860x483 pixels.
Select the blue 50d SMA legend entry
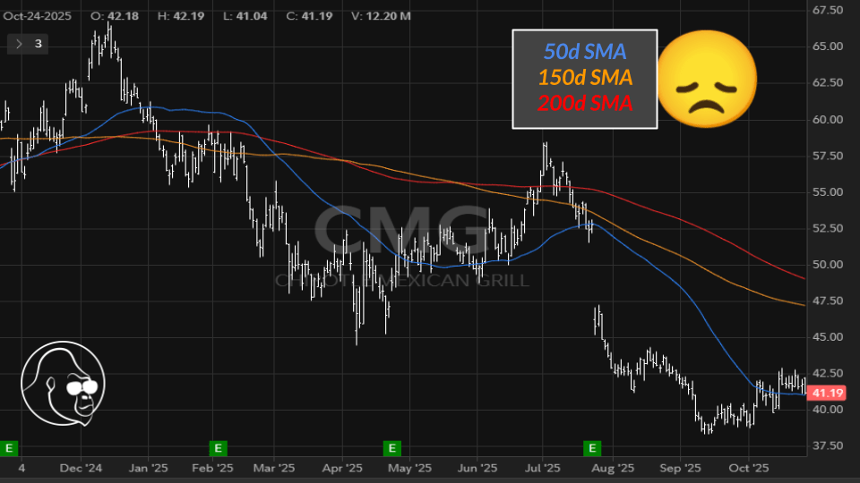[x=585, y=51]
